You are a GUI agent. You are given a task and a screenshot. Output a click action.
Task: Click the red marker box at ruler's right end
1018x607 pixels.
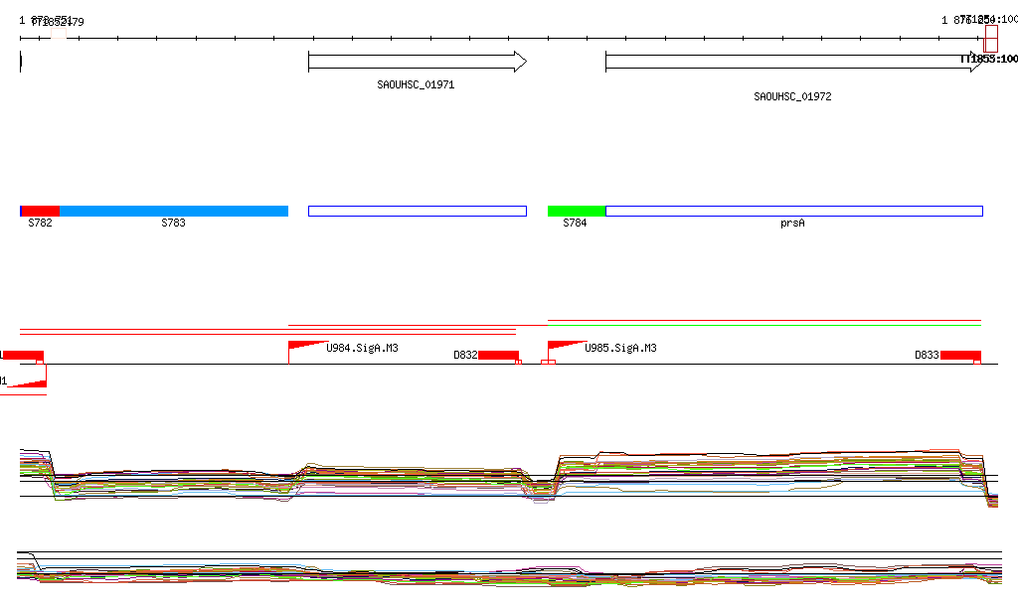991,39
